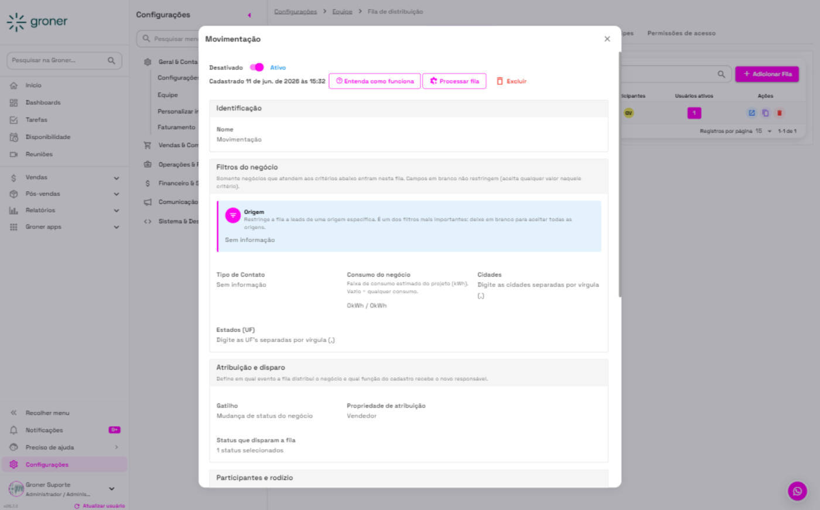Screen dimensions: 820x510
Task: Click Entenda como funciona button
Action: (375, 81)
